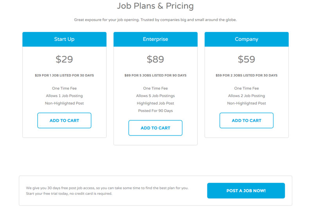313x212 pixels.
Task: Click "Allows 5 Job Postings" feature line
Action: pos(155,96)
